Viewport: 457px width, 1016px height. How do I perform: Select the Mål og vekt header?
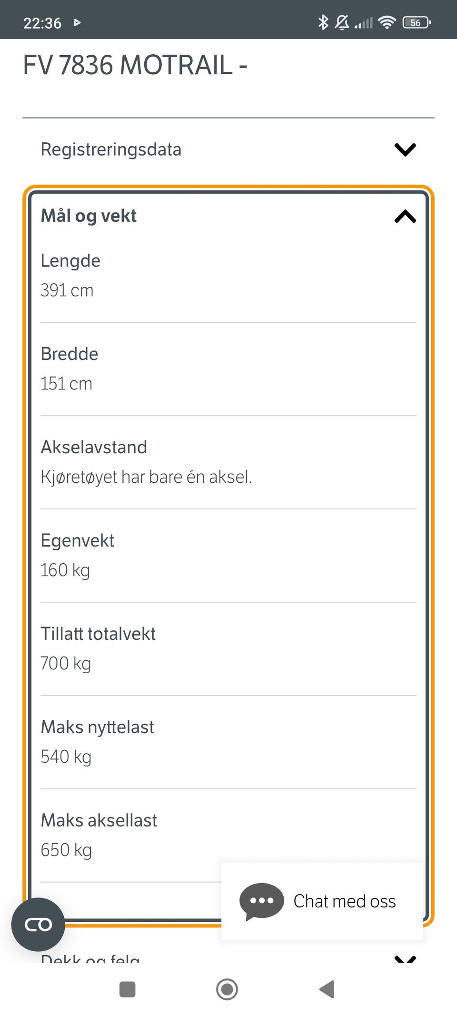[89, 216]
